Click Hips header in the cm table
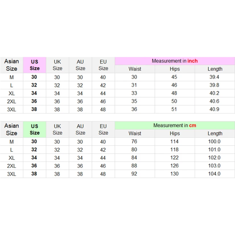235x235 pixels. coord(175,133)
